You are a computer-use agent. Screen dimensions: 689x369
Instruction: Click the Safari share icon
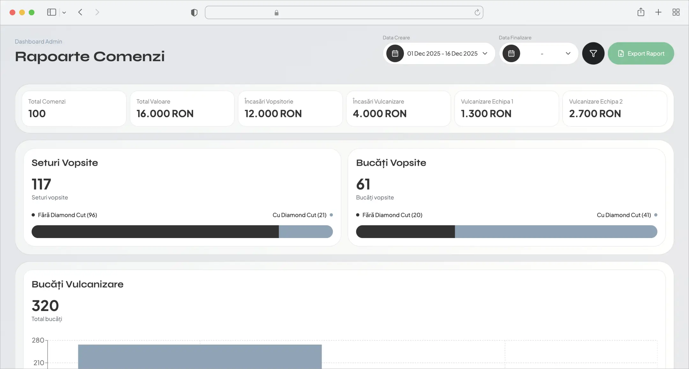coord(641,12)
